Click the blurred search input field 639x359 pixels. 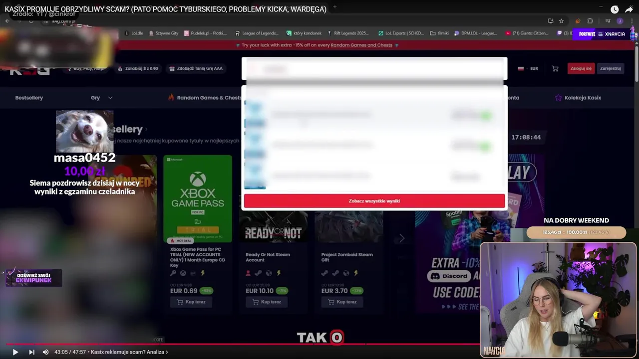[374, 69]
